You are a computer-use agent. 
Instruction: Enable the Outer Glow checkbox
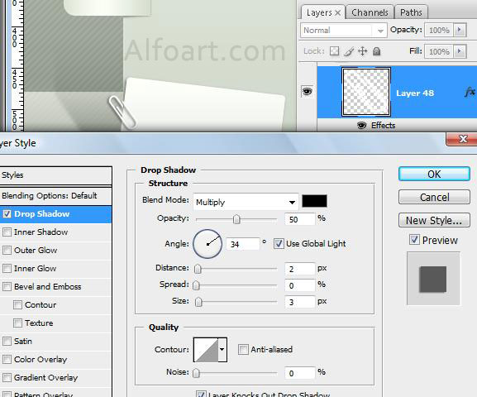(7, 251)
